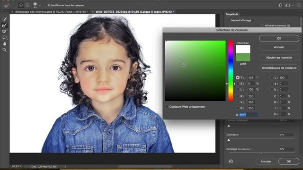
Task: Switch to détourage des cheveux.psd document tab
Action: 52,12
